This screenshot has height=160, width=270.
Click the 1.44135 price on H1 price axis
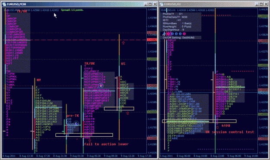(x=264, y=9)
